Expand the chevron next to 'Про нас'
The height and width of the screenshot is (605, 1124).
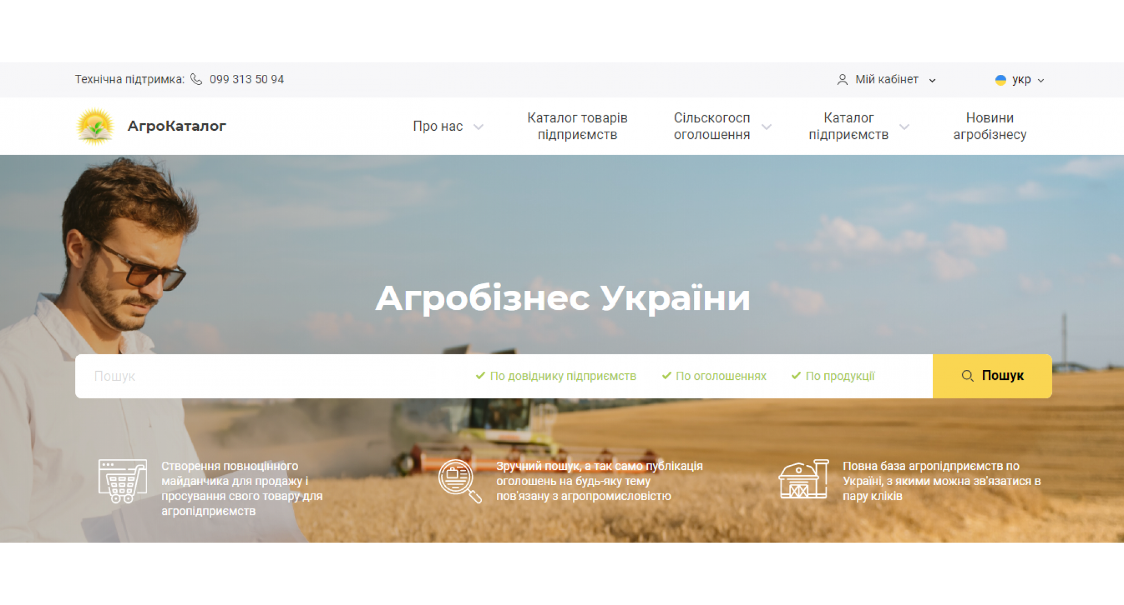coord(478,127)
